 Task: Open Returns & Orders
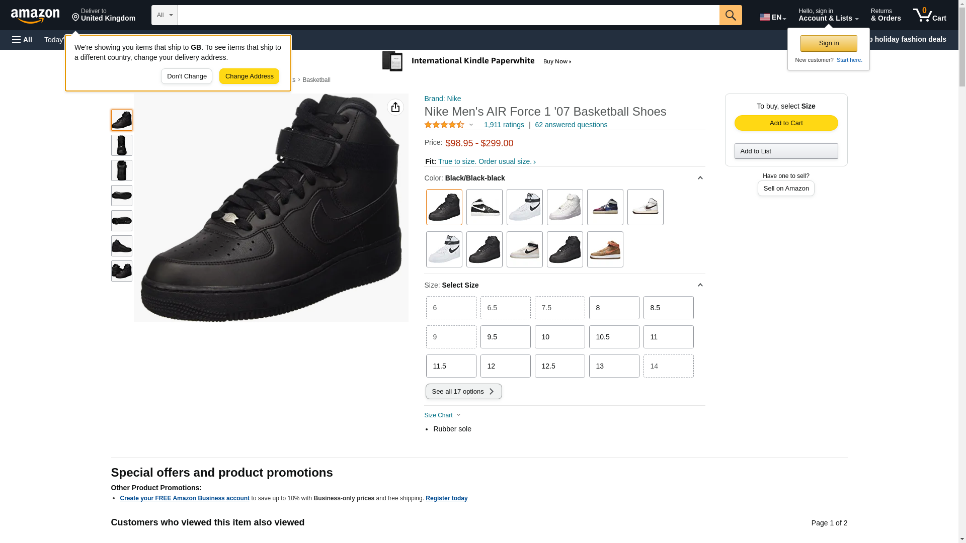click(x=885, y=15)
